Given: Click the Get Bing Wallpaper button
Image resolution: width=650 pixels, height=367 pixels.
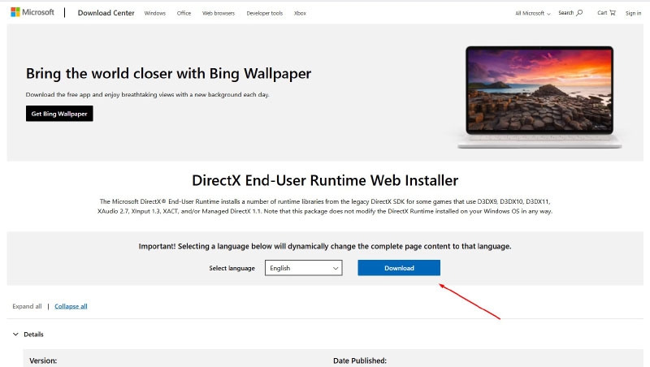Looking at the screenshot, I should tap(59, 114).
